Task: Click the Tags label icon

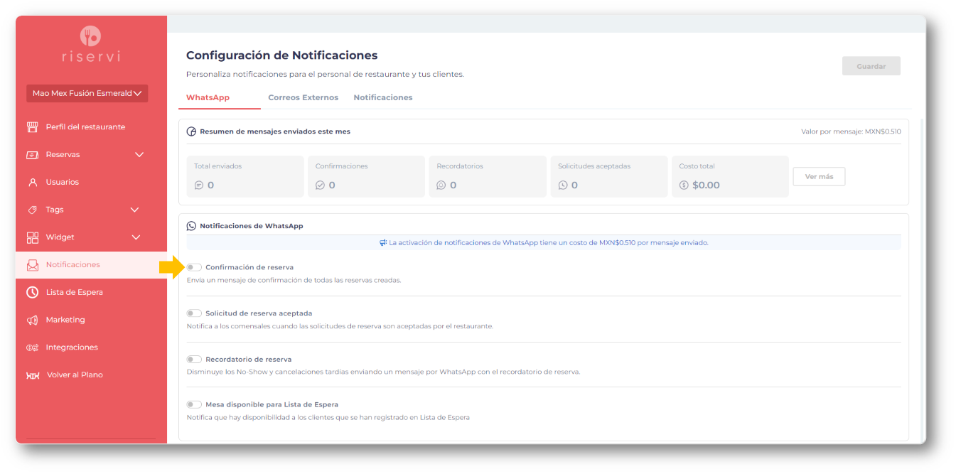Action: [x=33, y=210]
